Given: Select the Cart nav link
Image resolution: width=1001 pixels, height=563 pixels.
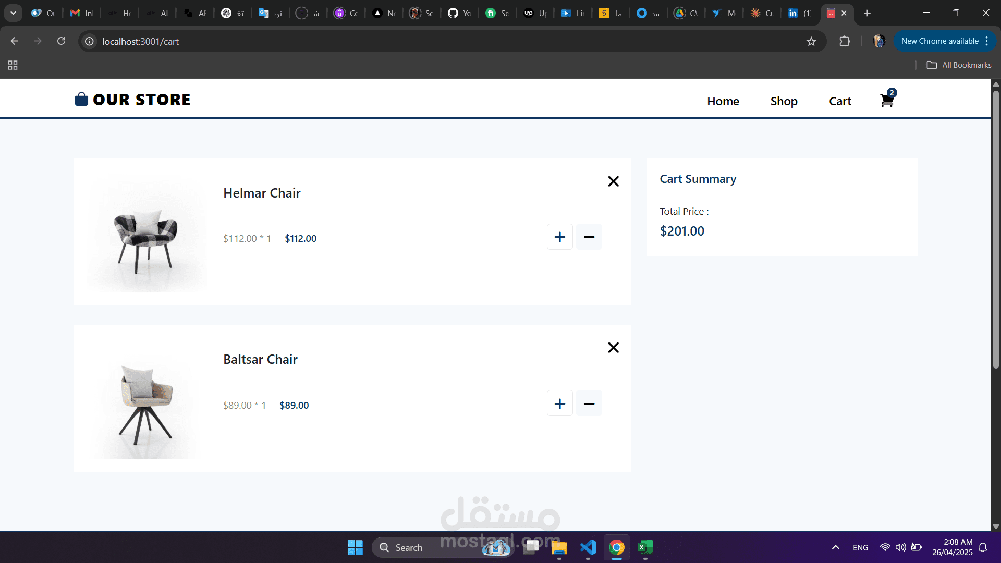Looking at the screenshot, I should point(840,101).
